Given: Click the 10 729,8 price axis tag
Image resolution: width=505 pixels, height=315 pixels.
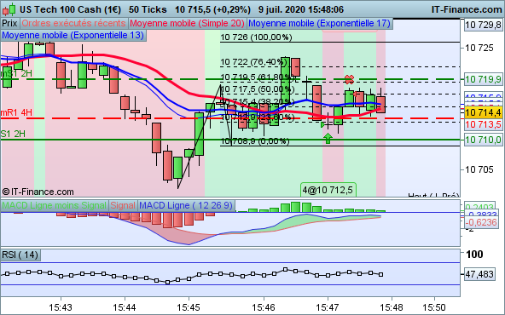Looking at the screenshot, I should (x=484, y=25).
